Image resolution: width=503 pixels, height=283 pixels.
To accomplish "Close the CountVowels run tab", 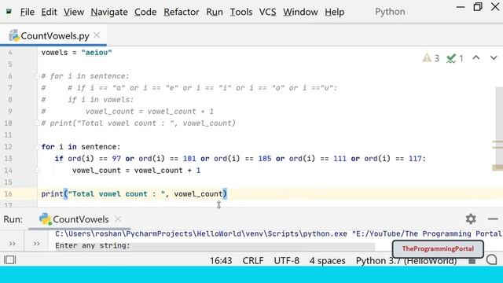I will coord(118,219).
